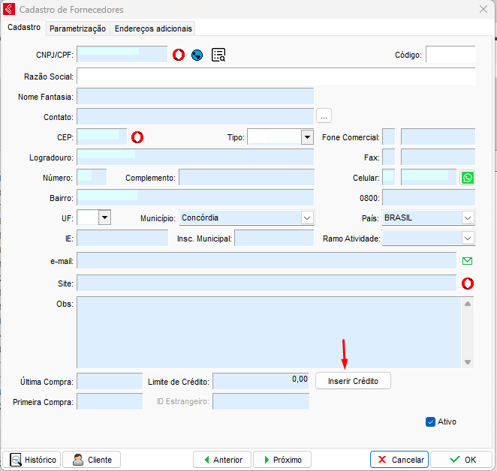This screenshot has height=471, width=497.
Task: Click into the Razão Social text field
Action: click(x=276, y=76)
